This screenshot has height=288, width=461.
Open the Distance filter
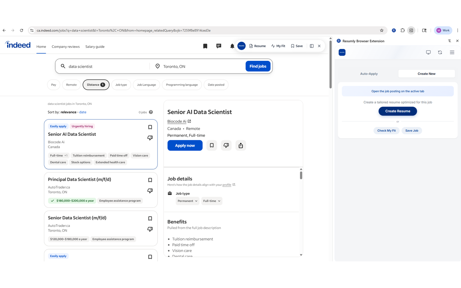[96, 85]
